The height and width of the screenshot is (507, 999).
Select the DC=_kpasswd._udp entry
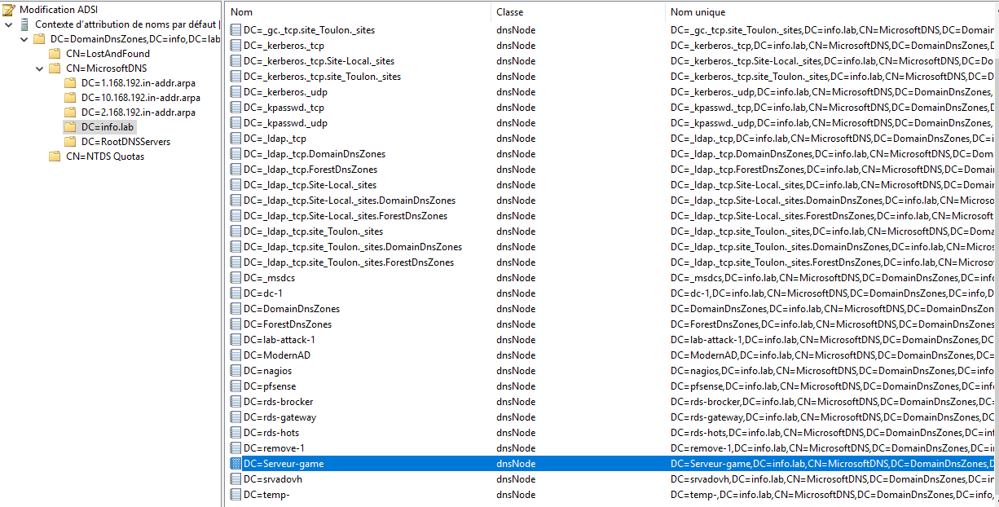coord(285,123)
